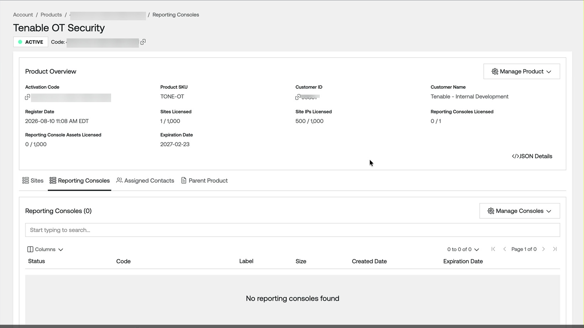Click Customer Name Tenable - Internal Development

coord(469,96)
